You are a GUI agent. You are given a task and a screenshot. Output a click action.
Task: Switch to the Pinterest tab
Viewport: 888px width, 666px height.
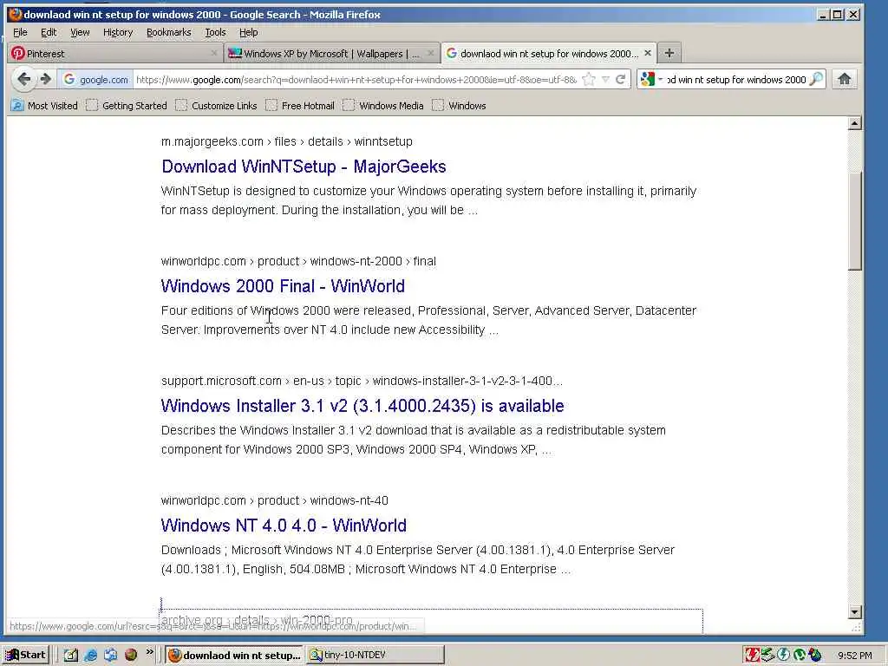pyautogui.click(x=115, y=53)
